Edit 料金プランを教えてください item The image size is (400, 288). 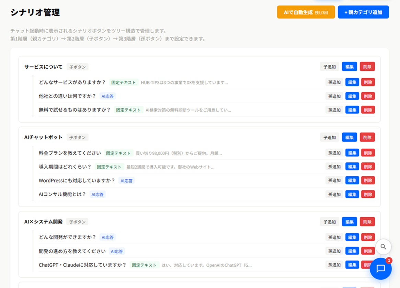[352, 153]
